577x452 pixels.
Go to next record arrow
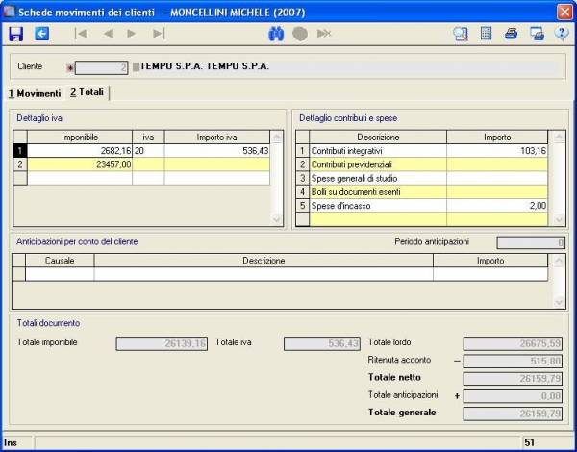132,34
